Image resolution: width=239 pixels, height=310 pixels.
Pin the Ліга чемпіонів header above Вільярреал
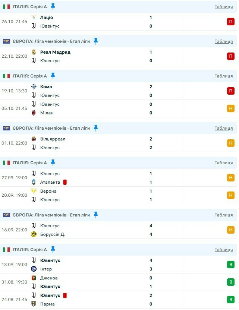click(96, 128)
